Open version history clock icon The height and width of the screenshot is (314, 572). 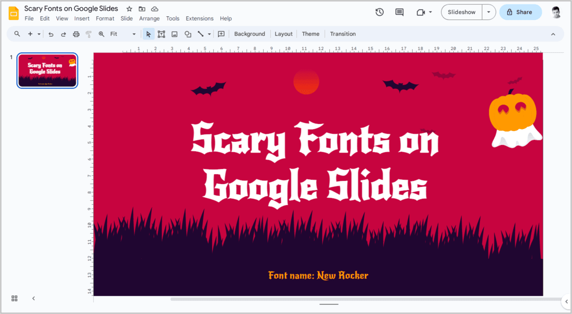pyautogui.click(x=379, y=12)
